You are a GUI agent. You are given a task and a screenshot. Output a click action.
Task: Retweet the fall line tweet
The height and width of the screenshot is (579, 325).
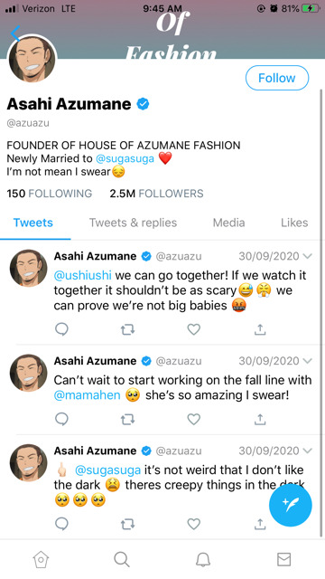pos(127,419)
